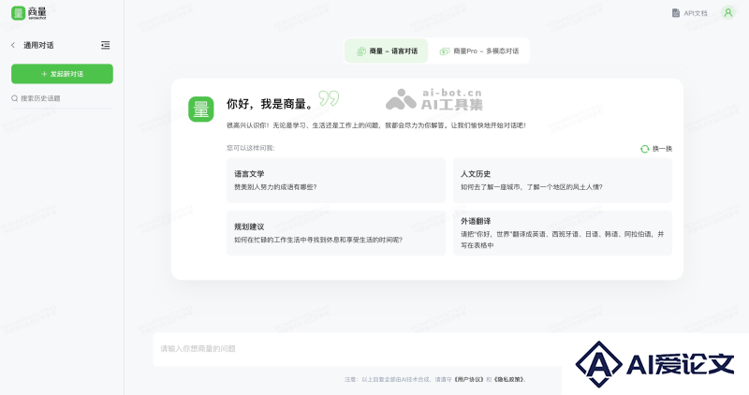The height and width of the screenshot is (395, 749).
Task: Choose the 语言文学 suggestion card
Action: point(336,180)
